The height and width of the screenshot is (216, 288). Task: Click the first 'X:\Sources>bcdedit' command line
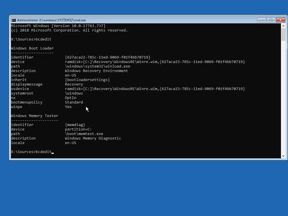[31, 39]
